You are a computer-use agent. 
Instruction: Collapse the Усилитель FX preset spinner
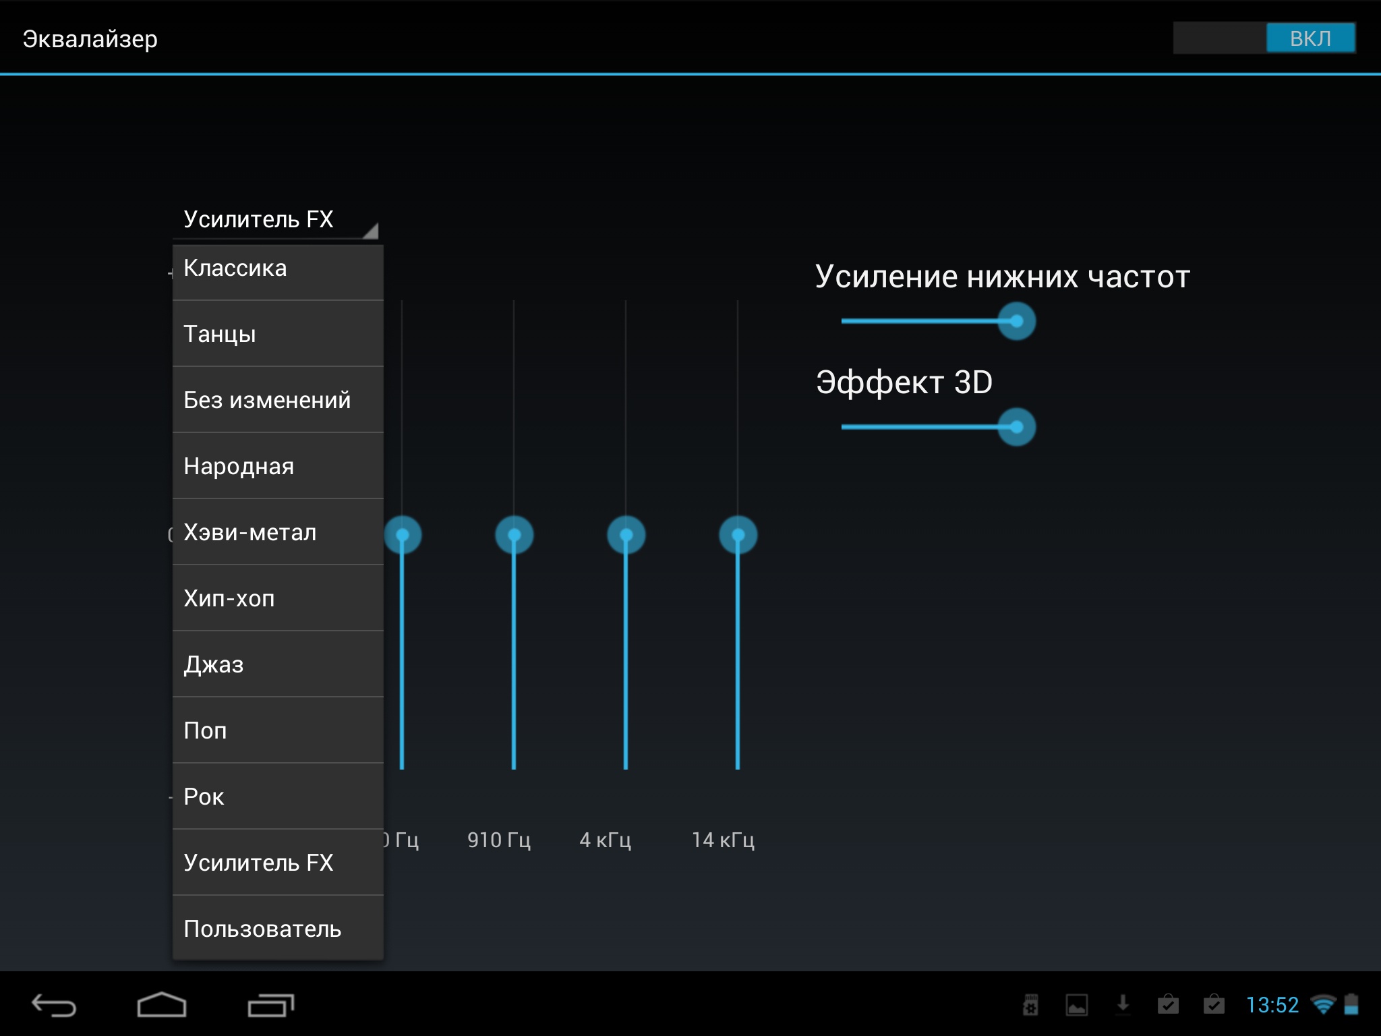coord(275,220)
